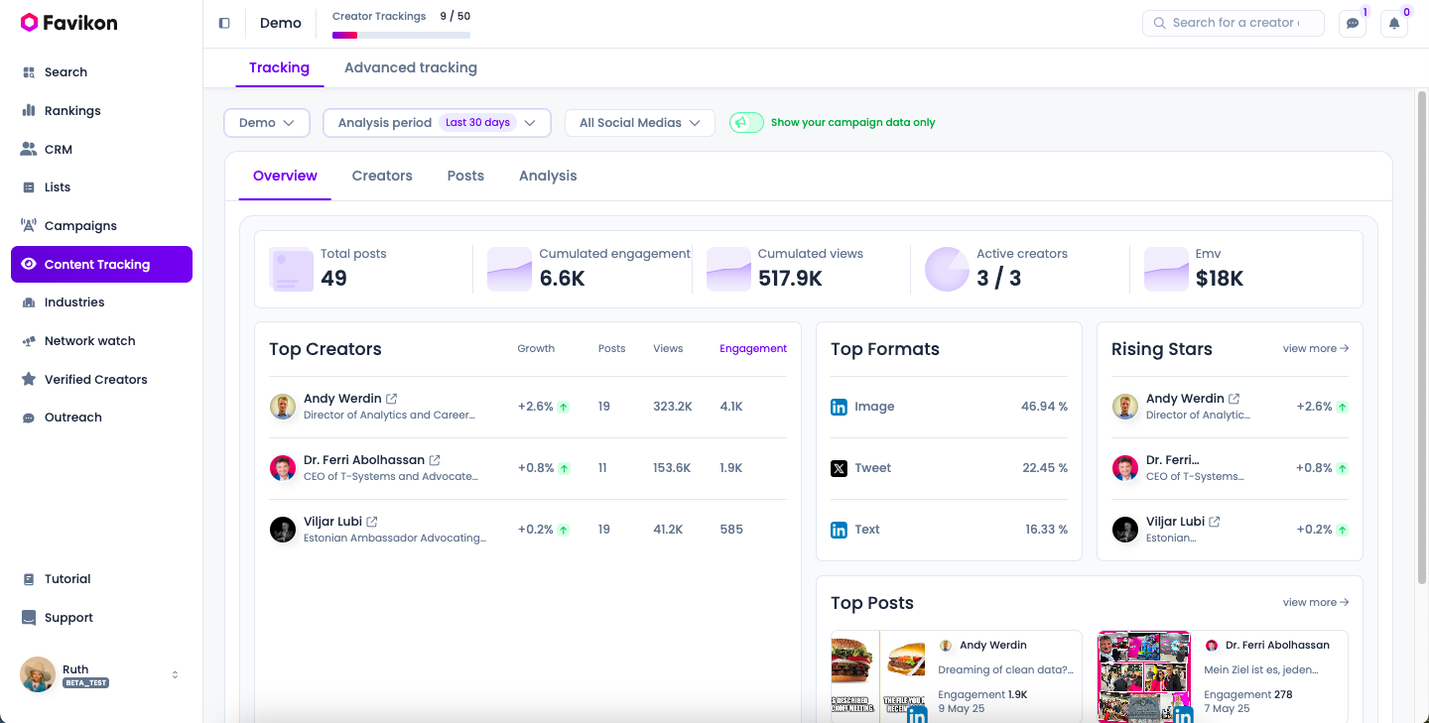Open Andy Werdin external link icon in Top Creators

tap(392, 399)
